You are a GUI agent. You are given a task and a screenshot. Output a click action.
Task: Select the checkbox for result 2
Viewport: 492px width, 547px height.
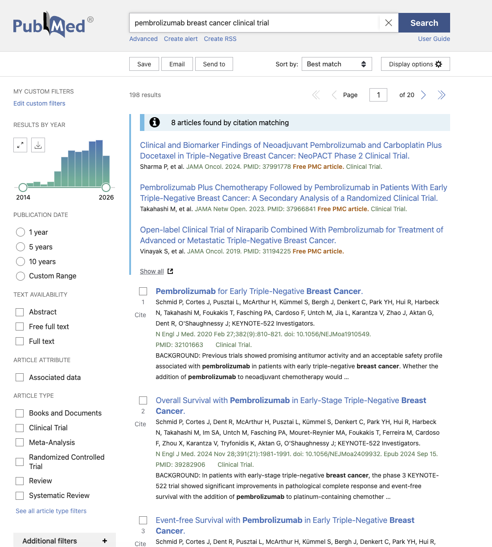[x=143, y=400]
